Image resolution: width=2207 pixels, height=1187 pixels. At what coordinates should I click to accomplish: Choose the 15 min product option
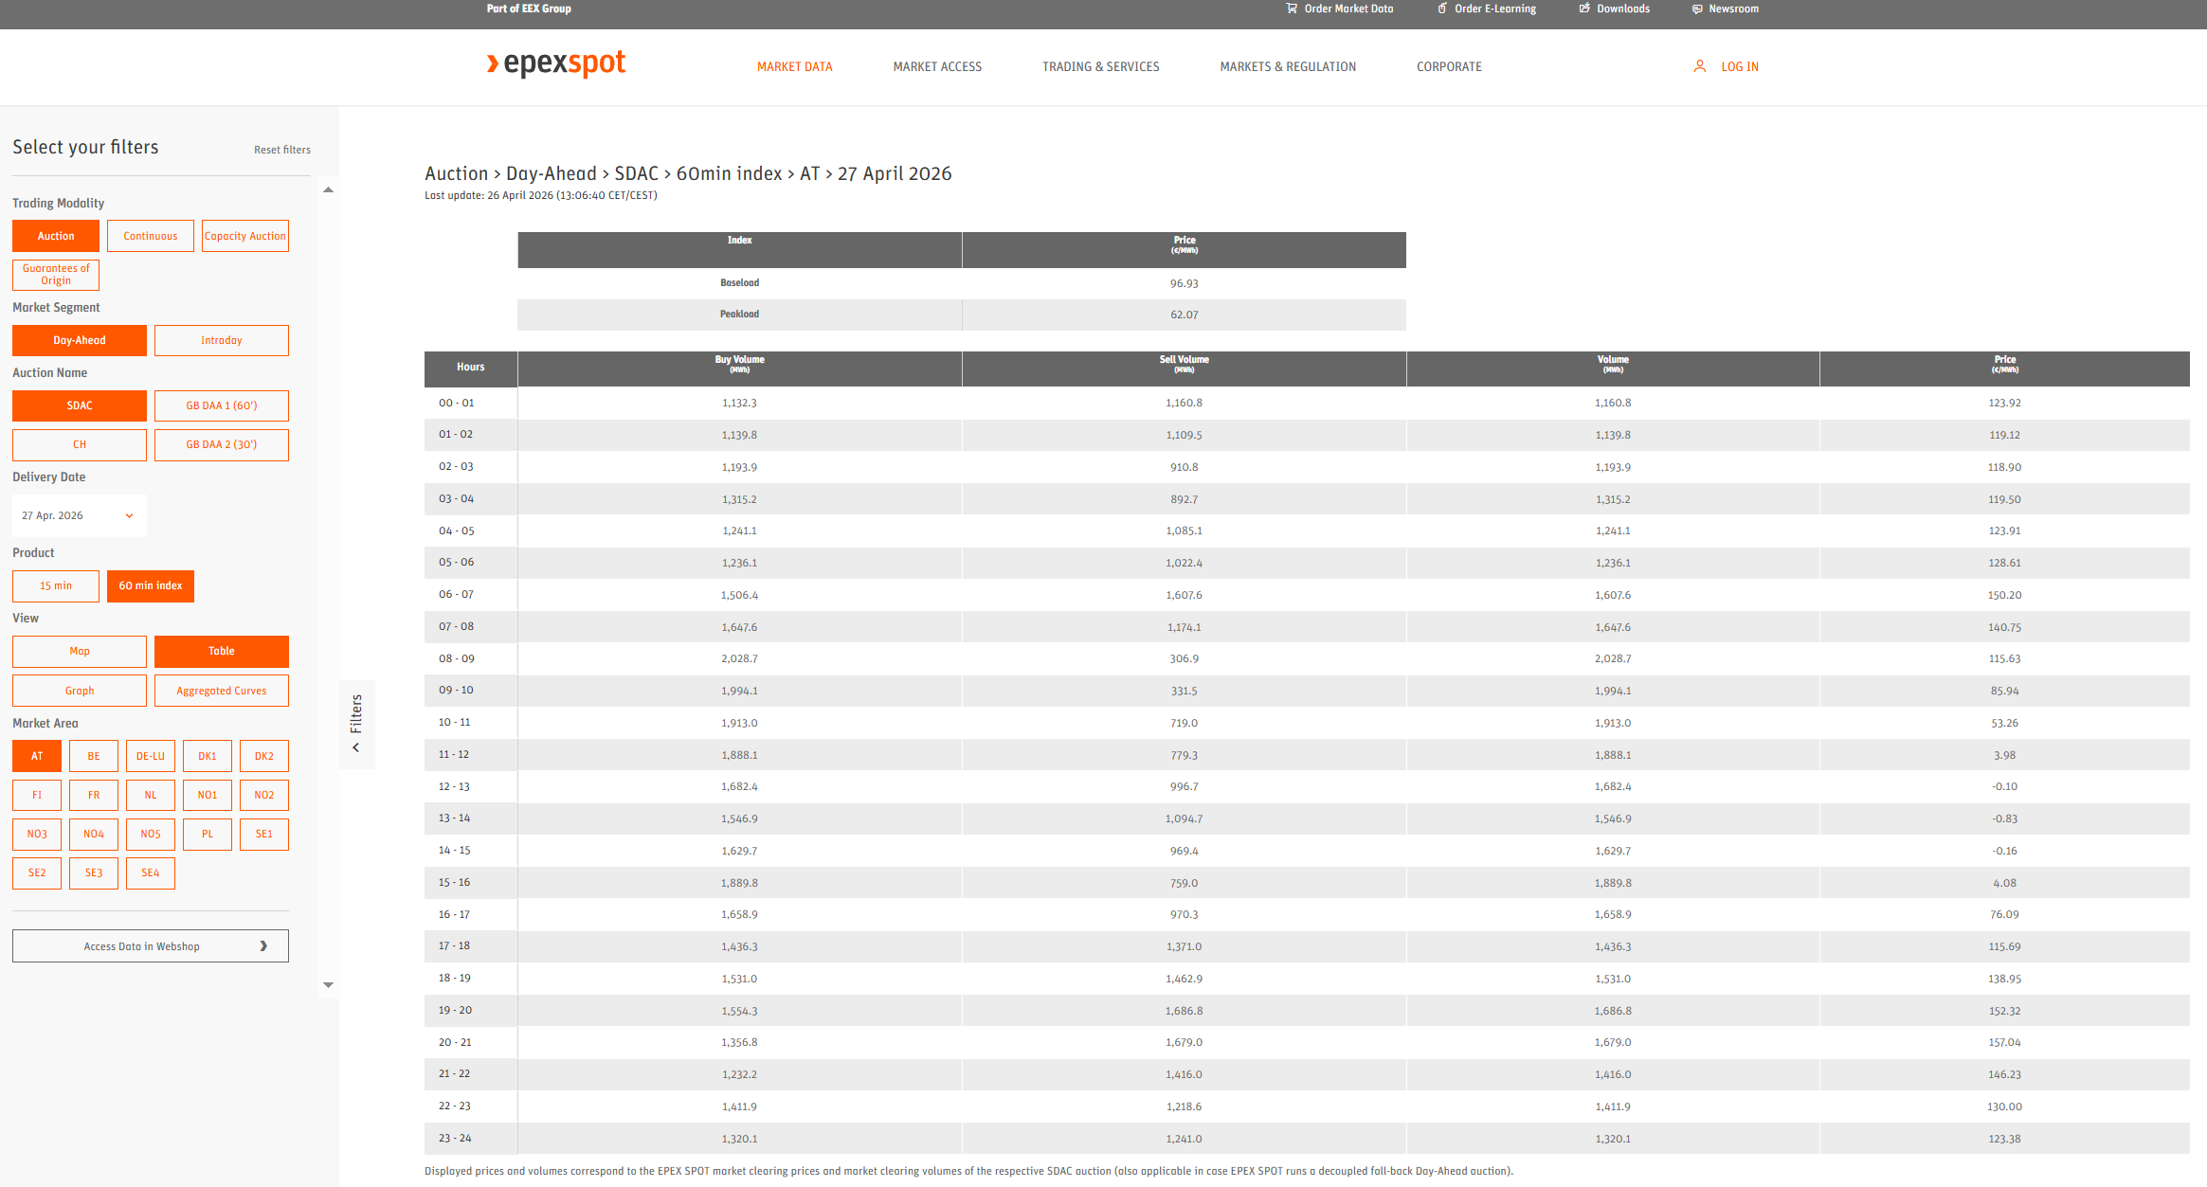pos(56,585)
